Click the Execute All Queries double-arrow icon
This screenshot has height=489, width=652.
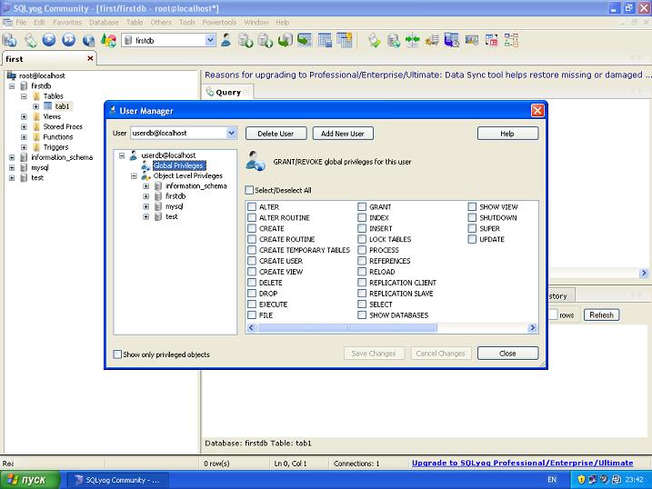pyautogui.click(x=69, y=40)
